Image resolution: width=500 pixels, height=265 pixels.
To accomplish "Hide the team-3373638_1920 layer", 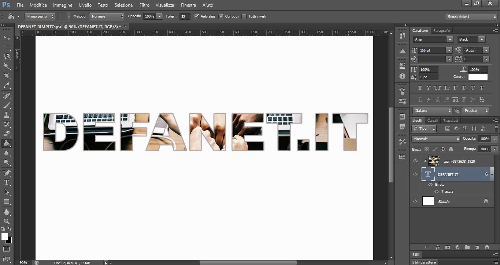I will (415, 161).
